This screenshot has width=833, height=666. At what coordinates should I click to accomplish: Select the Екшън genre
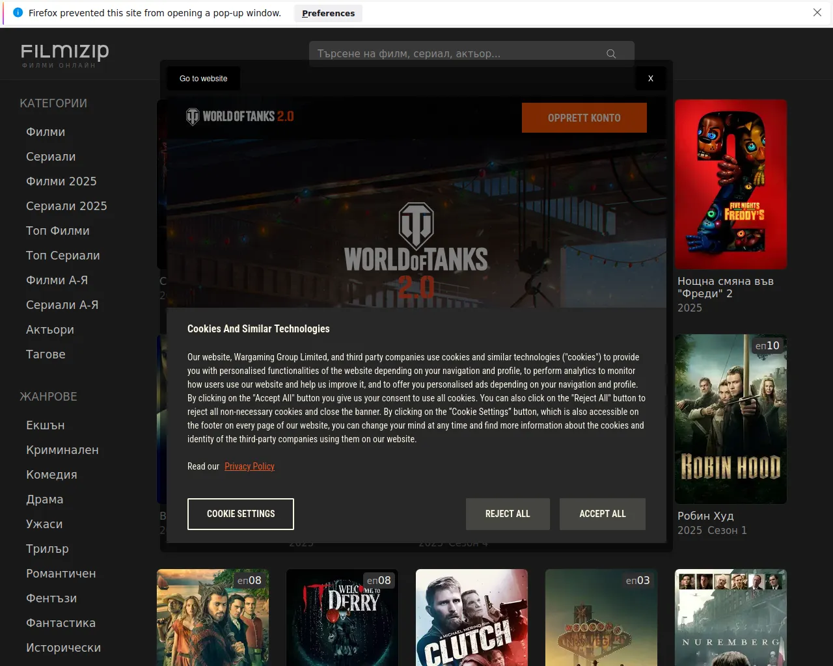click(x=46, y=425)
